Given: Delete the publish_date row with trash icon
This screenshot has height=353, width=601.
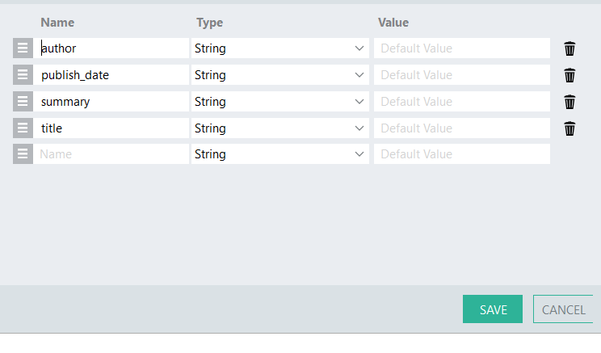Looking at the screenshot, I should (x=569, y=75).
